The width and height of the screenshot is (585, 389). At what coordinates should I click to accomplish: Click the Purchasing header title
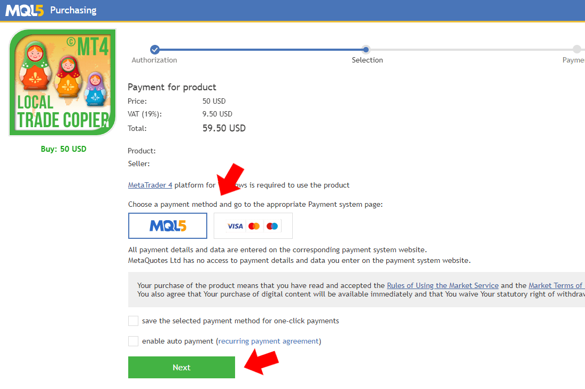pos(74,11)
